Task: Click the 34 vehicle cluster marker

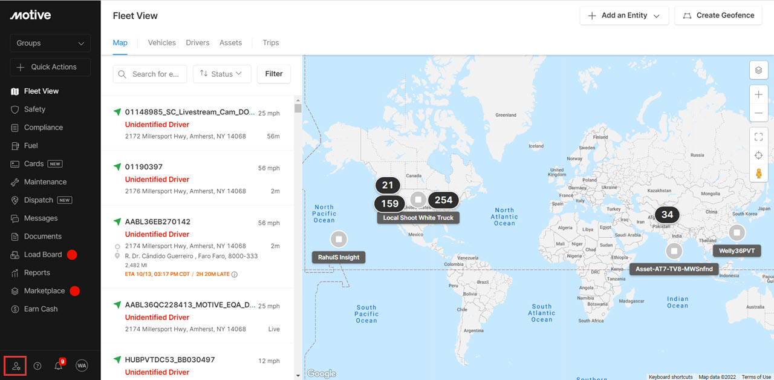Action: coord(667,214)
